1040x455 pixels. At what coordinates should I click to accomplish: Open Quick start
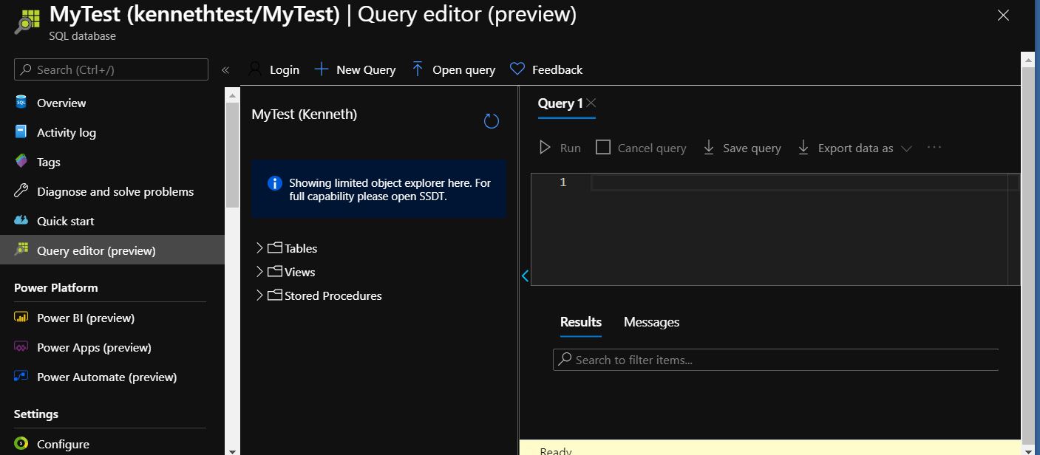(x=66, y=221)
